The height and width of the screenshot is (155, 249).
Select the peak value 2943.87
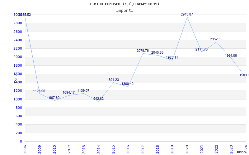point(187,14)
